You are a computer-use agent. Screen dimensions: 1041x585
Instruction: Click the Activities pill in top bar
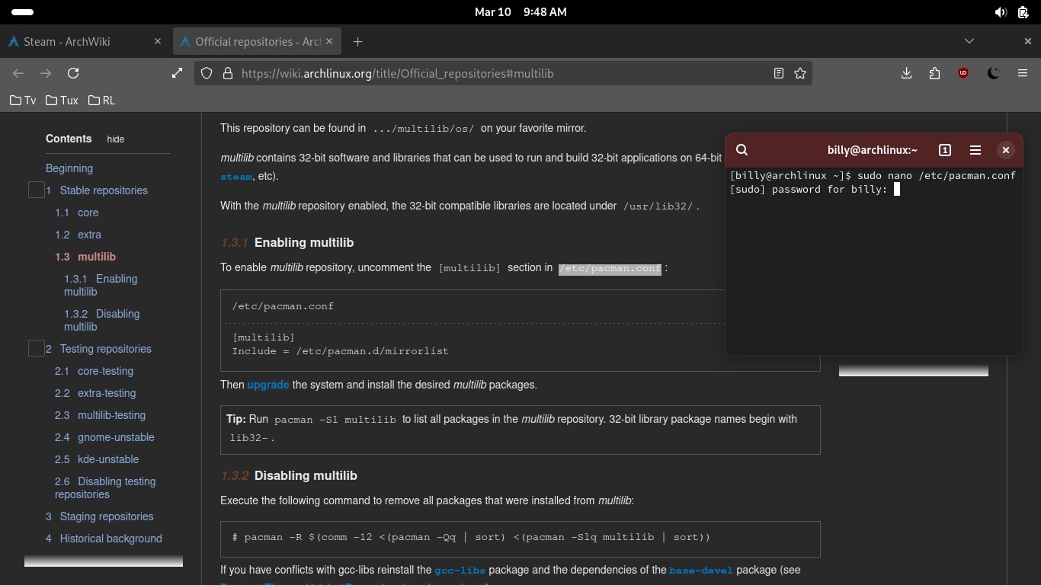click(23, 12)
